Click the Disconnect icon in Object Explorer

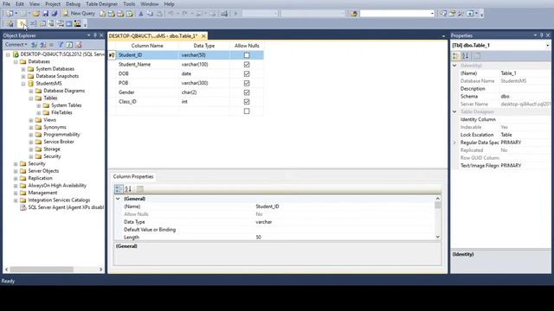[x=42, y=45]
